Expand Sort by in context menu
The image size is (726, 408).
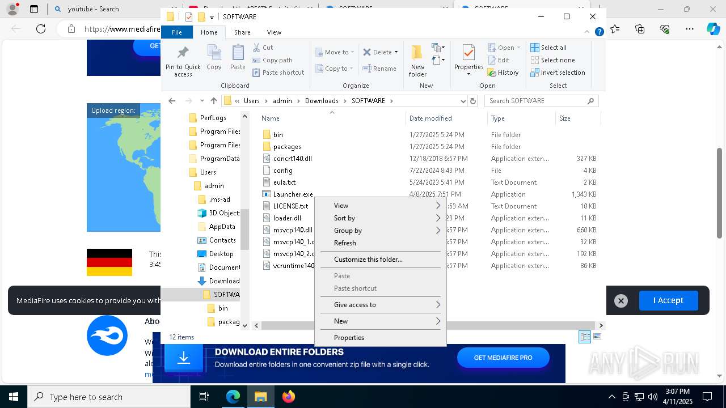click(381, 218)
